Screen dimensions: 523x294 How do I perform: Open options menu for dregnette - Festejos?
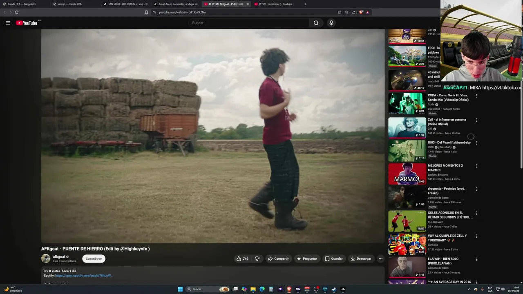(x=476, y=189)
